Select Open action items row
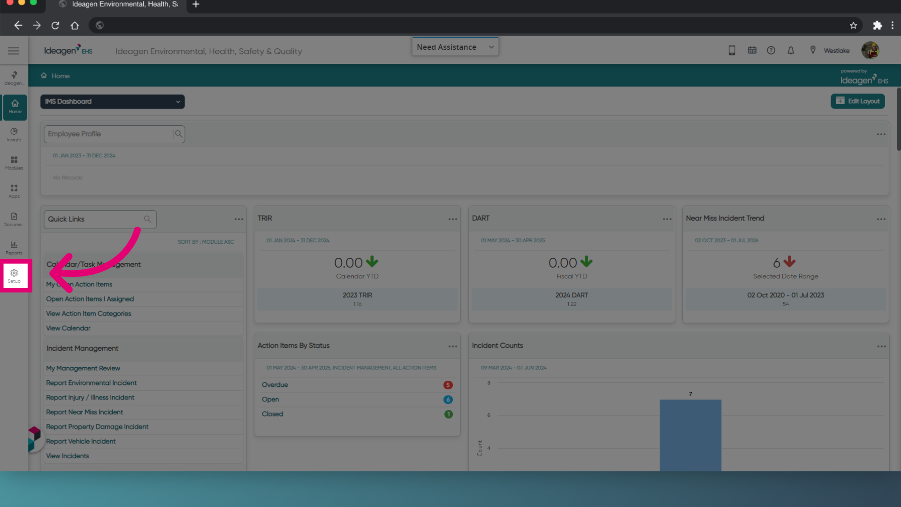Viewport: 901px width, 507px height. pos(357,399)
